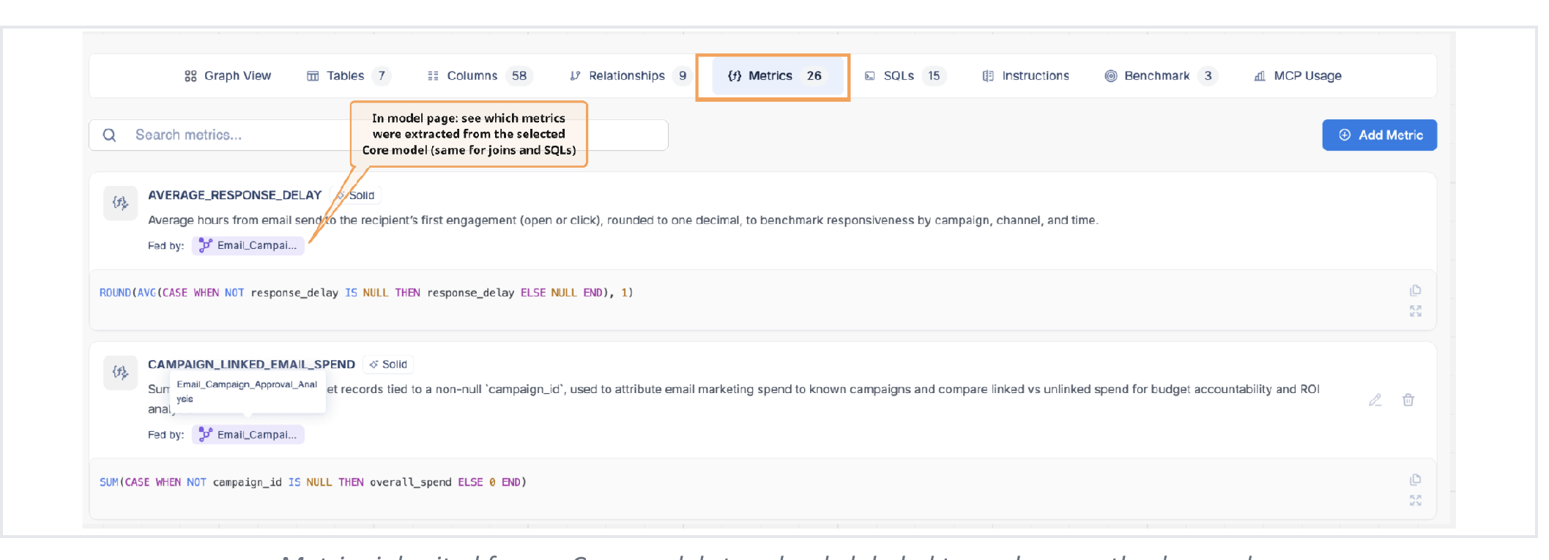Click the Graph View grid icon
Viewport: 1549px width, 560px height.
pyautogui.click(x=190, y=76)
